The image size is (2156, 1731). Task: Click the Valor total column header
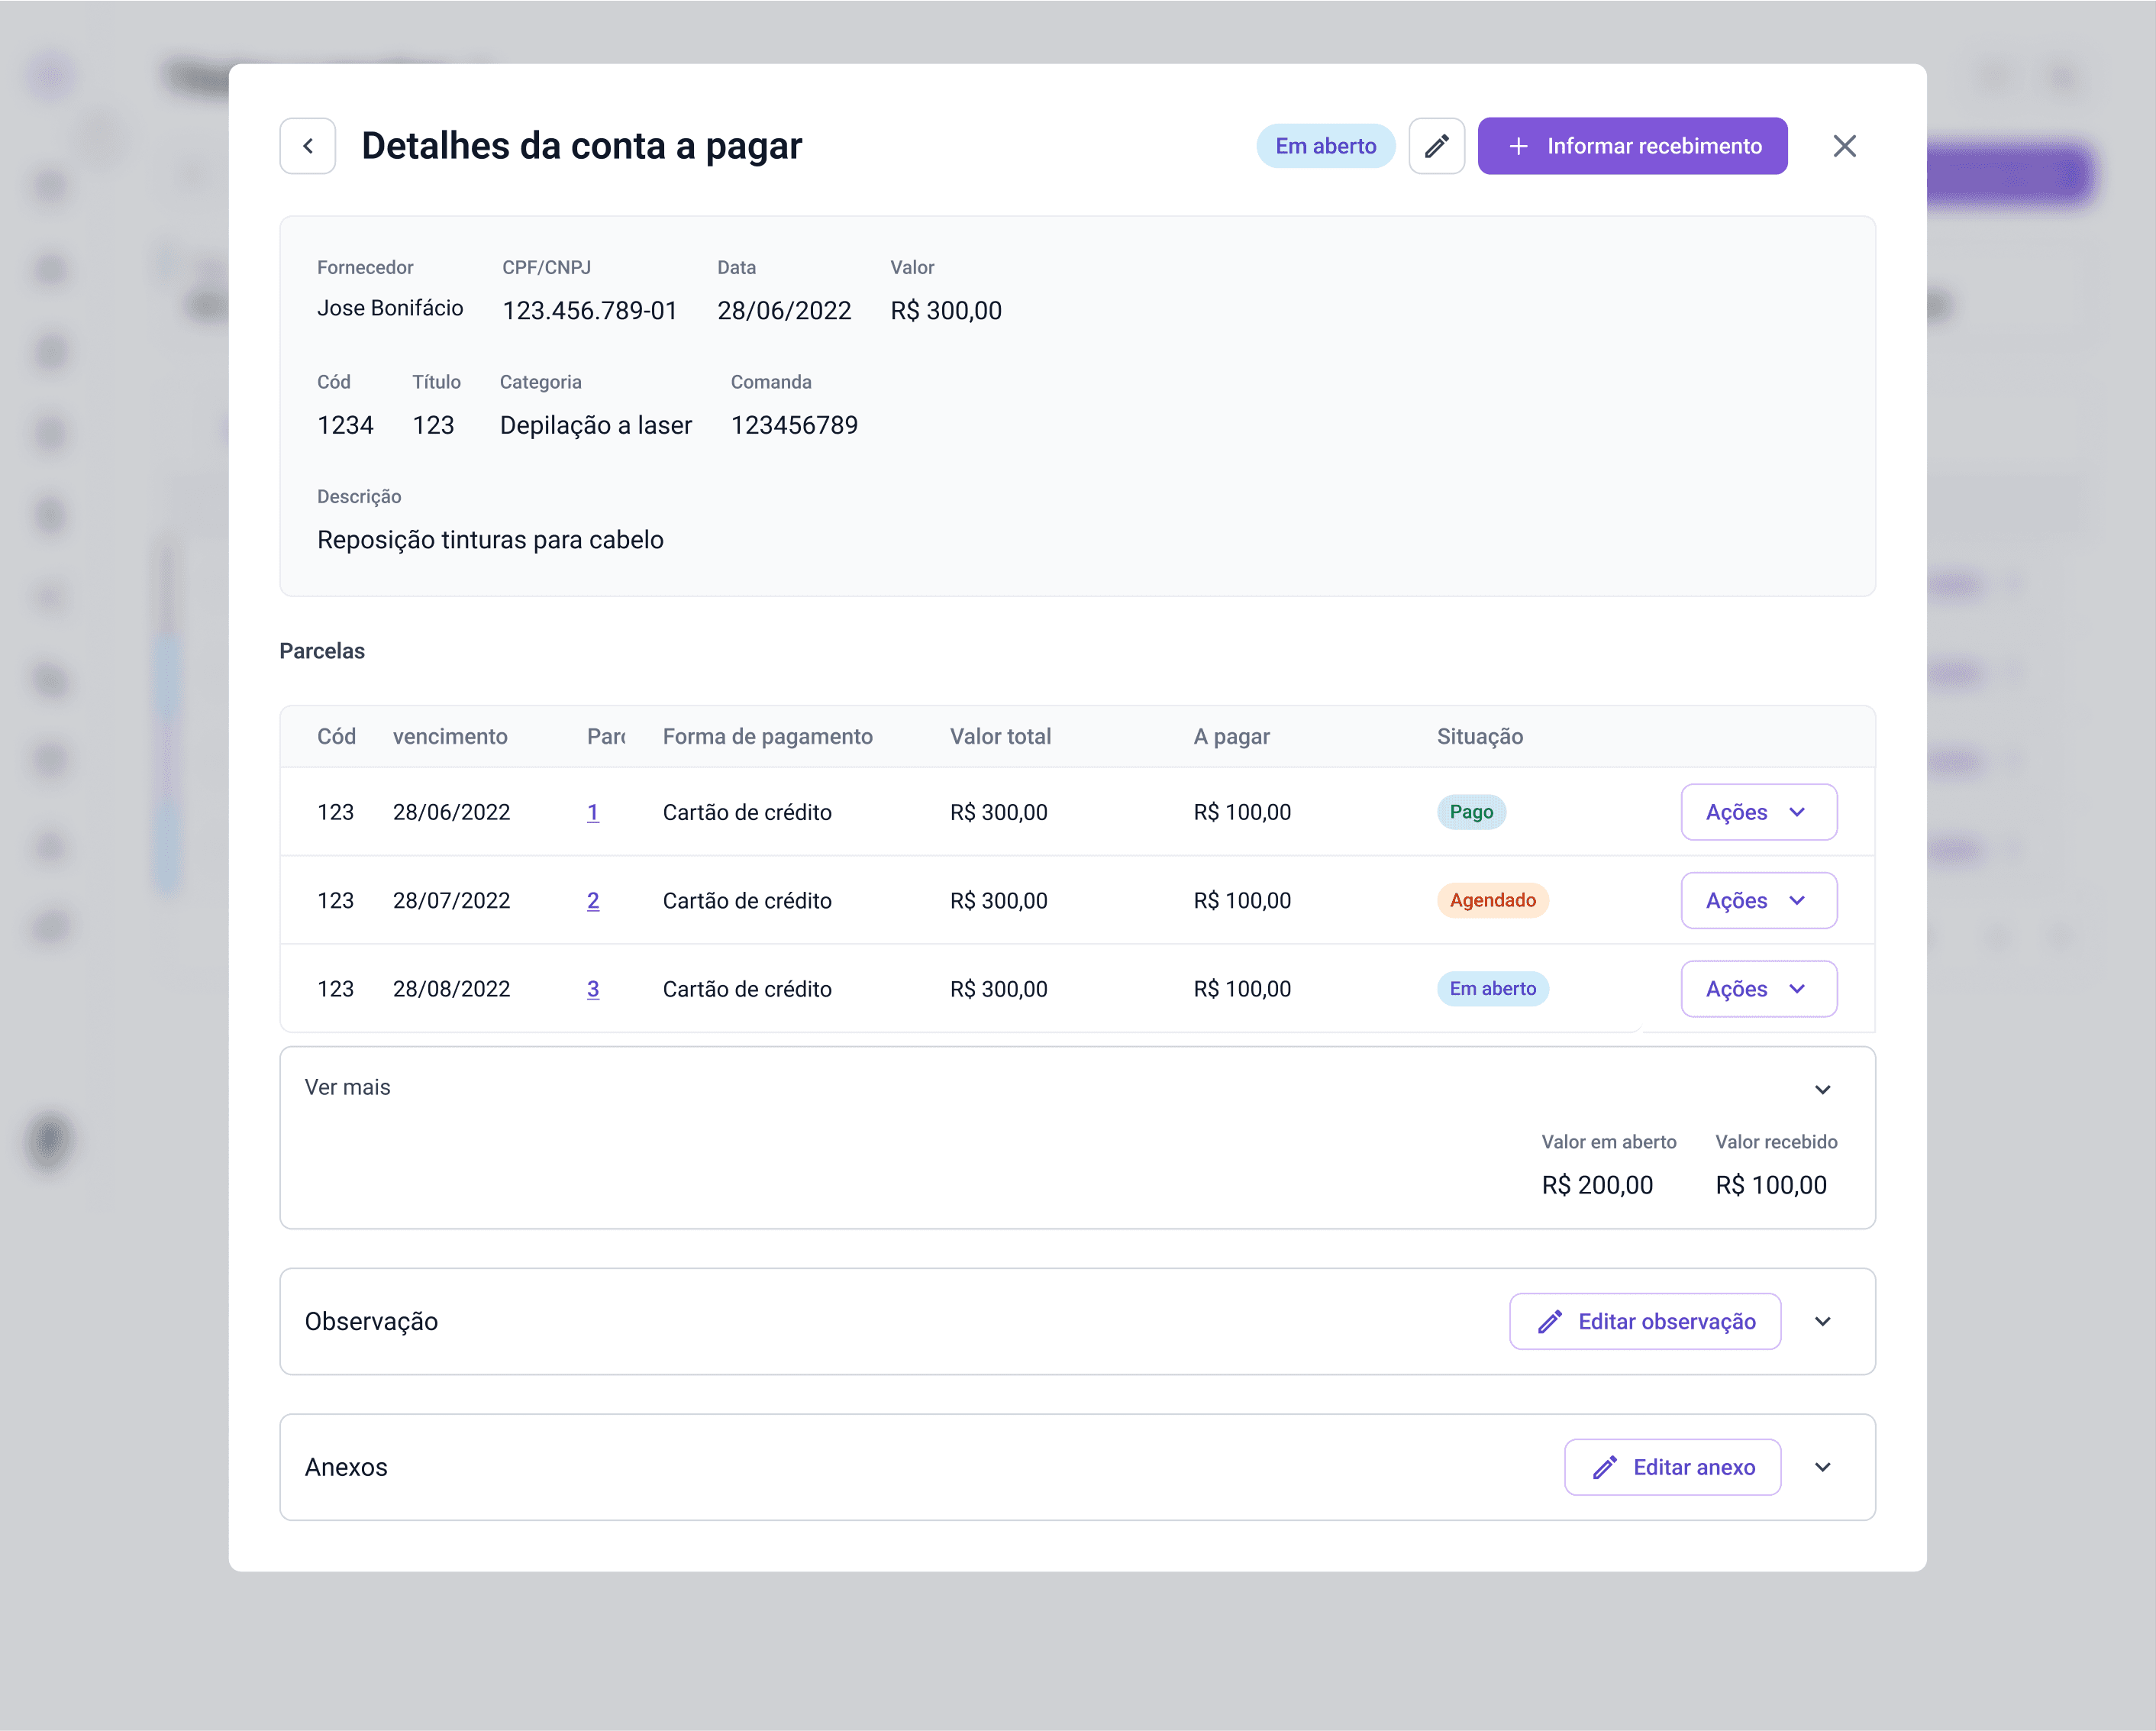pyautogui.click(x=1000, y=737)
